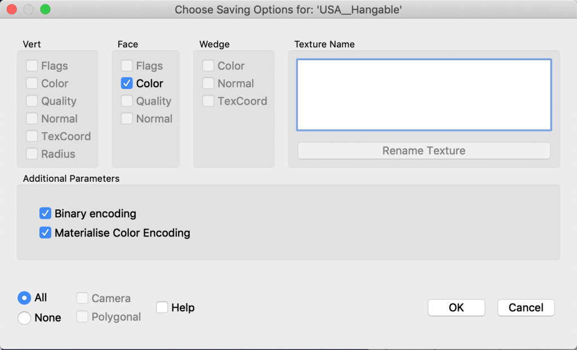Toggle the Vert Quality checkbox
This screenshot has width=577, height=350.
click(x=32, y=101)
